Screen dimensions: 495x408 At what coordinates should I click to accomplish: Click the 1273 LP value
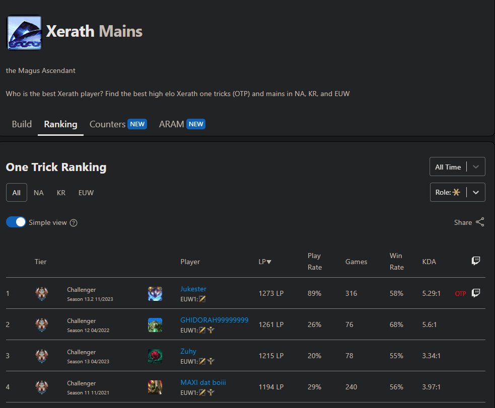click(x=271, y=293)
